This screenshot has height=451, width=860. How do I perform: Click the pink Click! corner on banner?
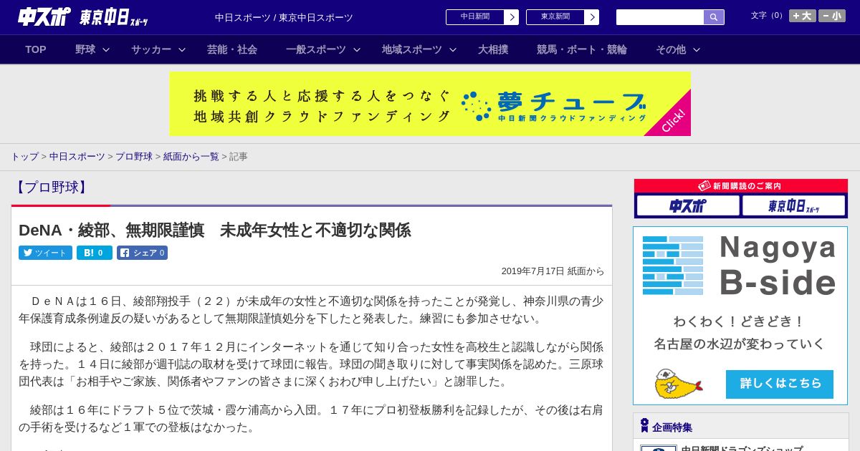coord(674,120)
